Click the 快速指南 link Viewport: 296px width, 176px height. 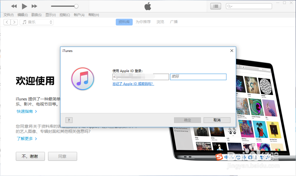tap(25, 111)
